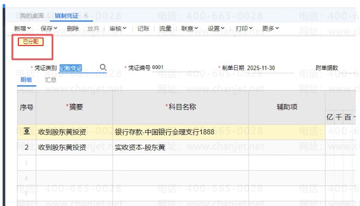Click the 百 amount column header

347,117
